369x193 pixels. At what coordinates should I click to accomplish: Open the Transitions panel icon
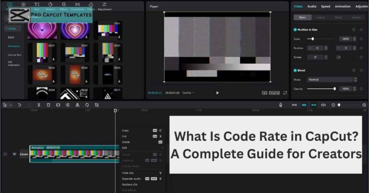(77, 4)
